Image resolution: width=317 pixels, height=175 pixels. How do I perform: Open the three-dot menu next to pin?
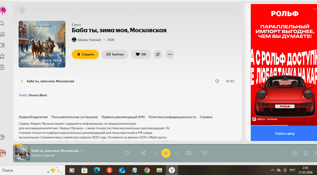170,54
